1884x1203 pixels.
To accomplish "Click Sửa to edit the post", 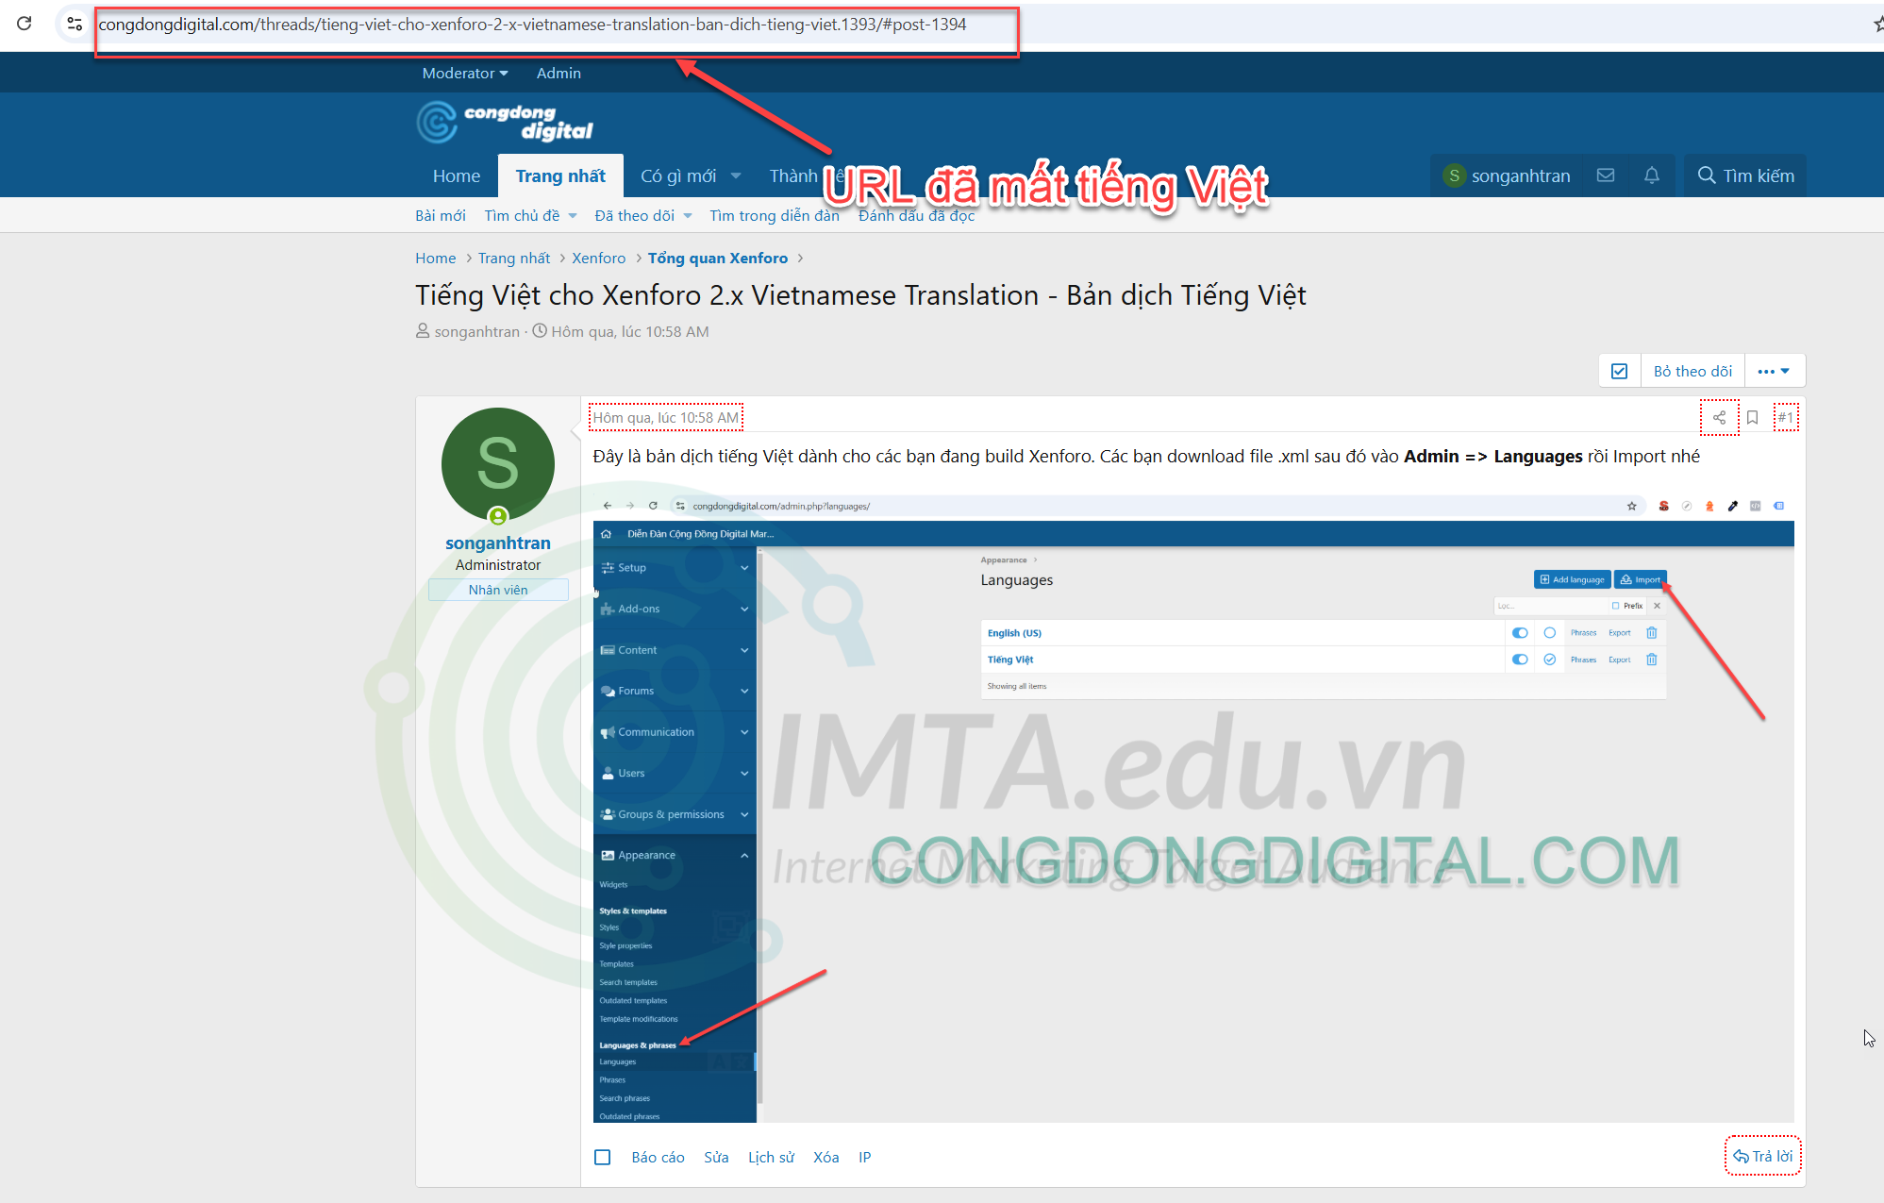I will [x=716, y=1157].
